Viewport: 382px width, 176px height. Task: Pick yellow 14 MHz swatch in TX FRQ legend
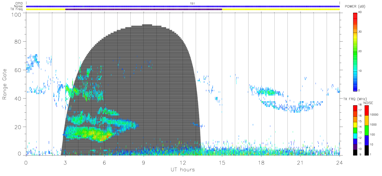click(355, 124)
